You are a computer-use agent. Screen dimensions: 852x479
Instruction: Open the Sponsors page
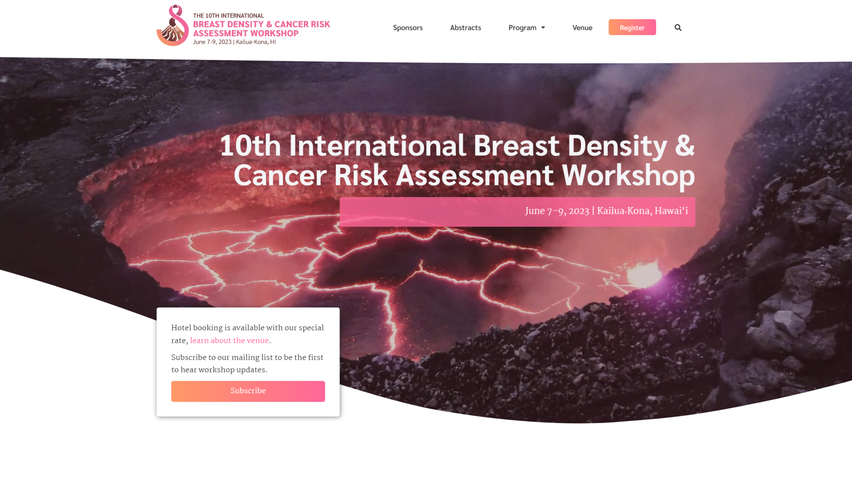[x=408, y=28]
